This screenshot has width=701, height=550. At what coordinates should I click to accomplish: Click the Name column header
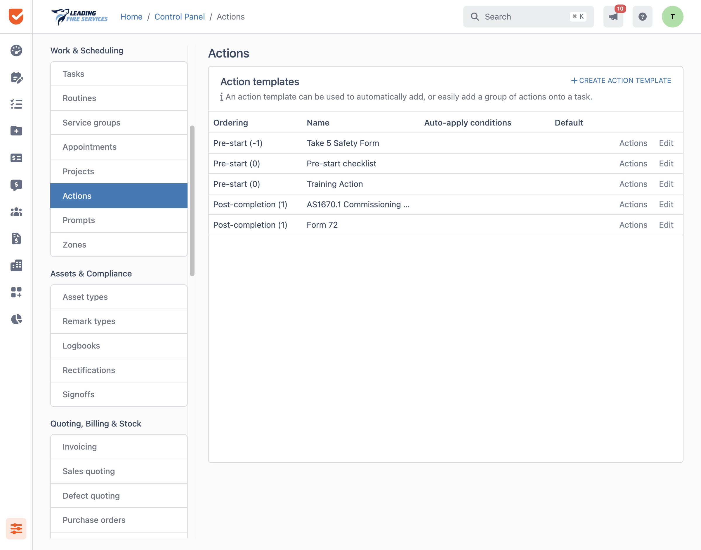coord(318,123)
